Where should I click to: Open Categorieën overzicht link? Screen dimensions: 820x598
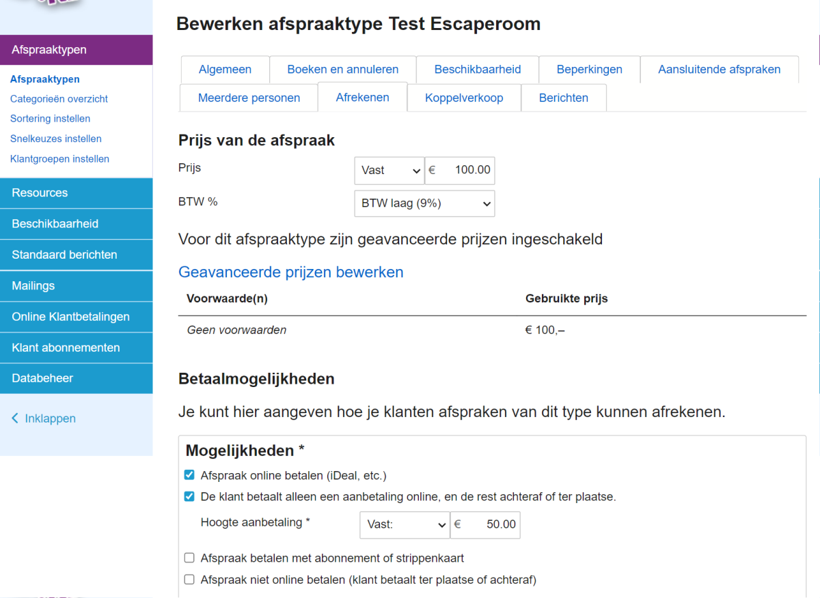coord(59,99)
